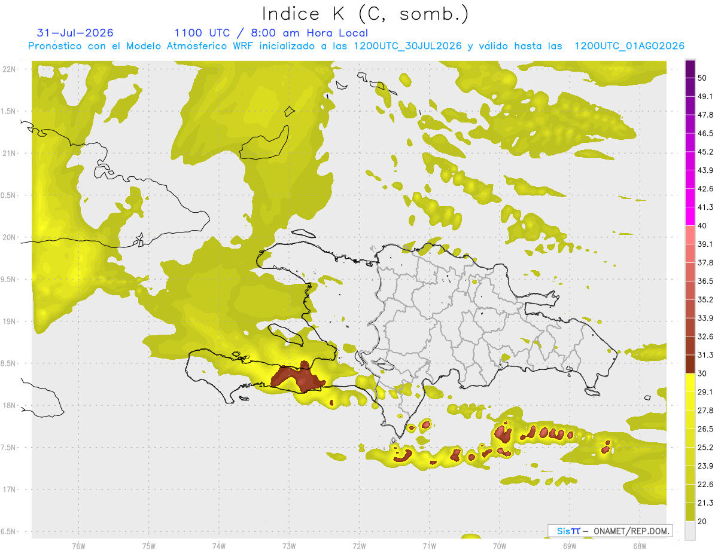Screen dimensions: 718x554
Task: Pick the dark purple swatch between 49.1 and 50
Action: (690, 87)
